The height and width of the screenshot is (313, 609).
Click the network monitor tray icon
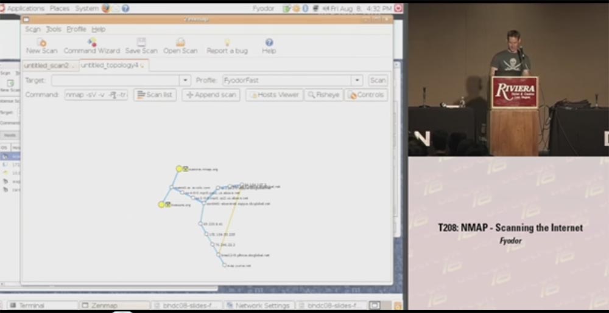point(315,8)
